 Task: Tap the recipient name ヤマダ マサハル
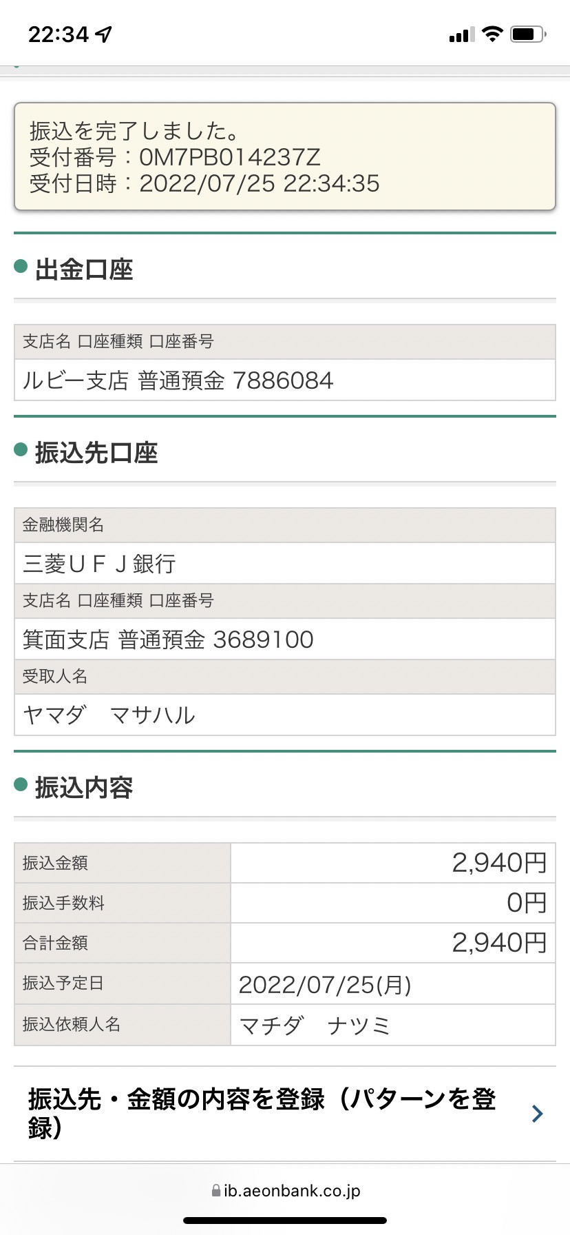click(109, 715)
